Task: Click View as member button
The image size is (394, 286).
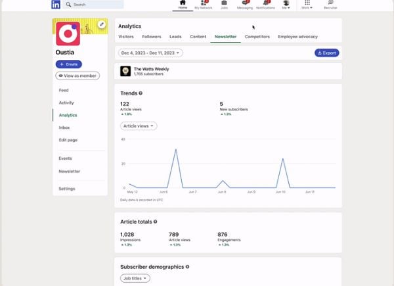Action: [77, 76]
